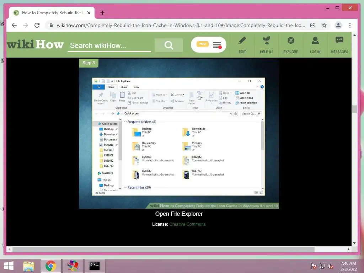Focus the Search wikiHow field

point(109,45)
